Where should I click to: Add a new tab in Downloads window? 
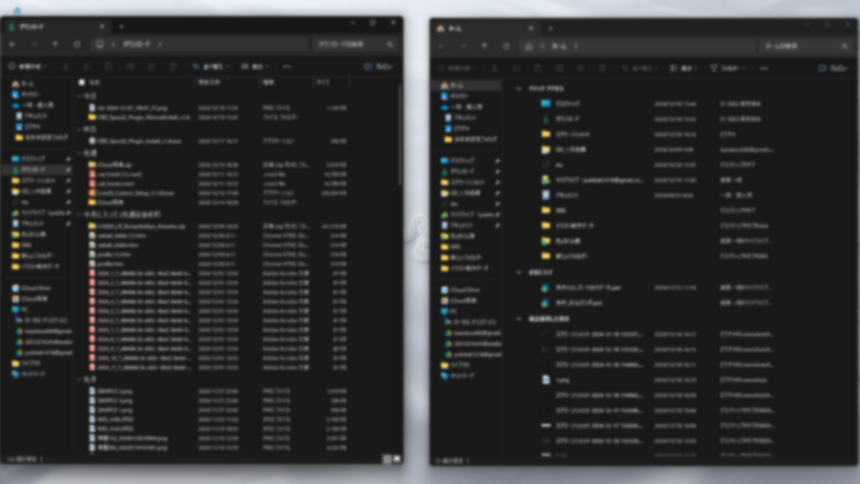[121, 27]
